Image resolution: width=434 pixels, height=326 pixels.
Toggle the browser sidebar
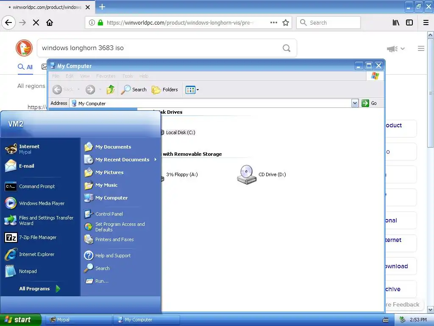pos(409,22)
